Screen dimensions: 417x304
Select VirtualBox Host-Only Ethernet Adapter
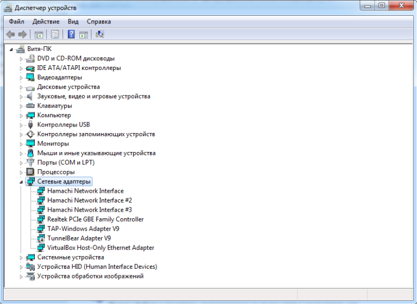point(100,248)
